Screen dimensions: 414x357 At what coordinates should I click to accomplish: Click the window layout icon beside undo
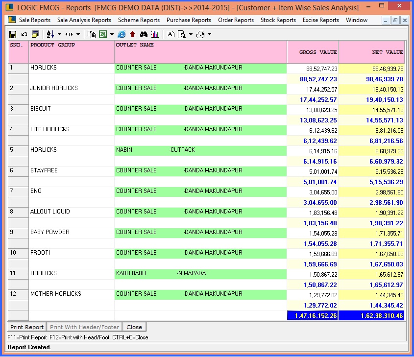pos(35,34)
